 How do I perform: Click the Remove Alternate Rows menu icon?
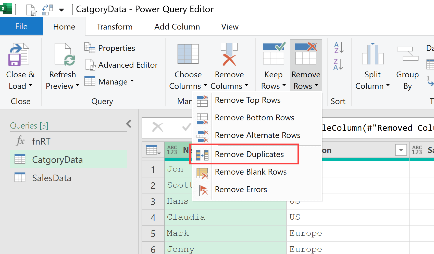pyautogui.click(x=202, y=136)
